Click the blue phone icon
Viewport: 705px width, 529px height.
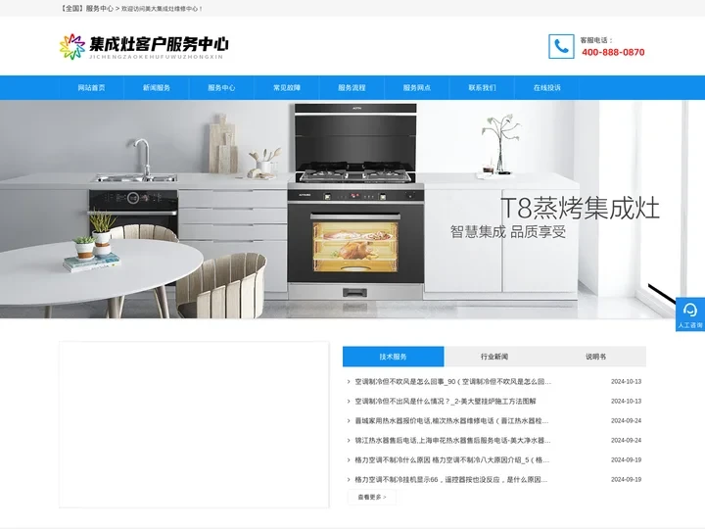[561, 46]
